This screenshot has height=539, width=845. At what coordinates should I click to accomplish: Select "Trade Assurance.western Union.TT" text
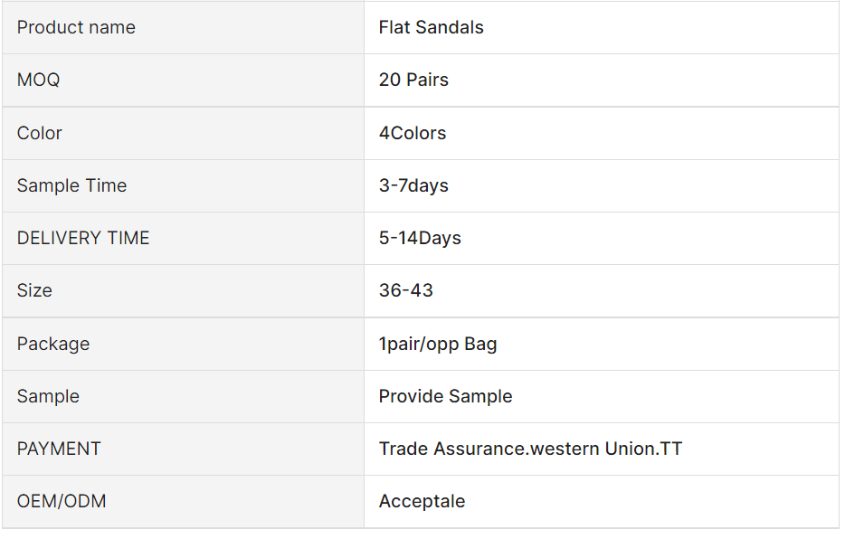530,449
